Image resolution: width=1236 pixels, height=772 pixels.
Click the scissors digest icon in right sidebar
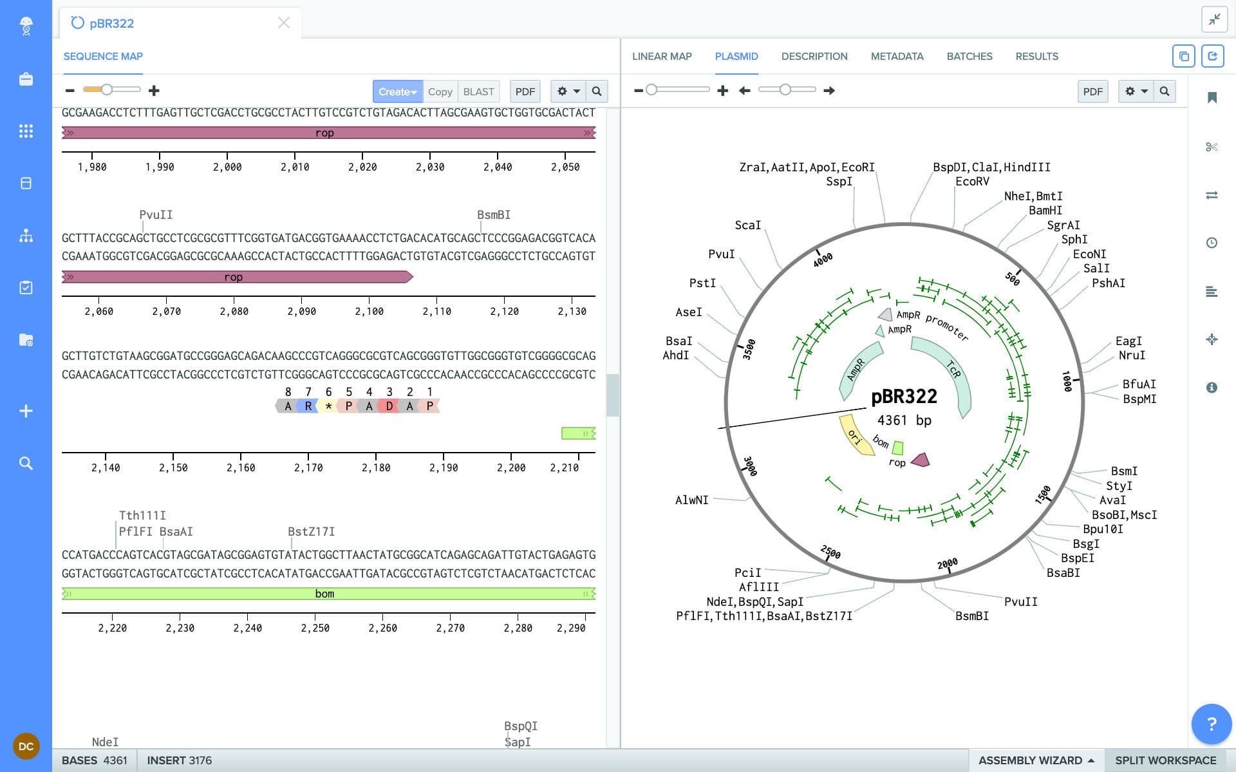point(1212,147)
